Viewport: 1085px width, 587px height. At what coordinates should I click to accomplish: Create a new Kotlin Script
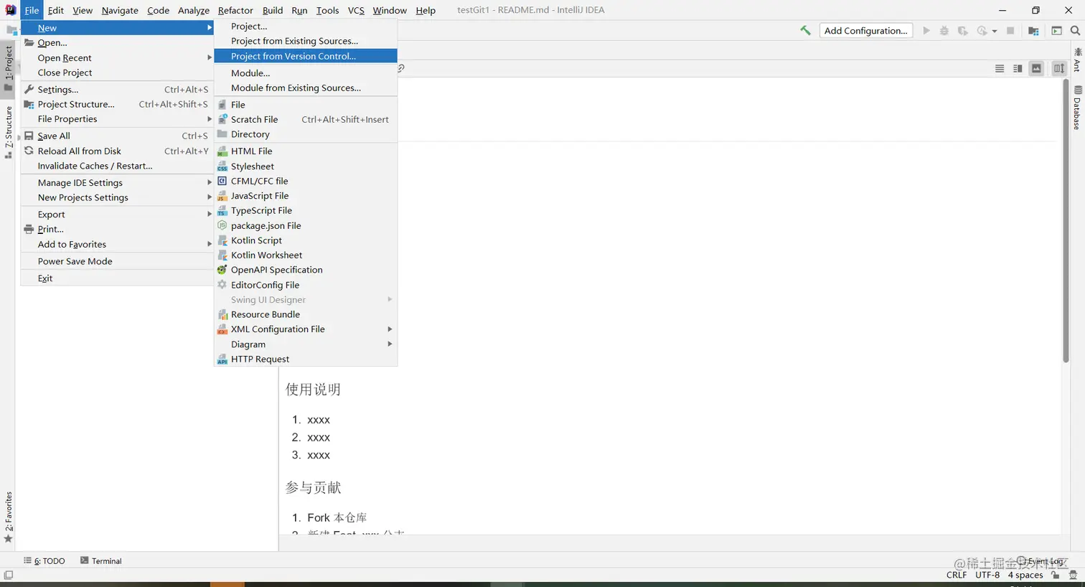pos(306,240)
